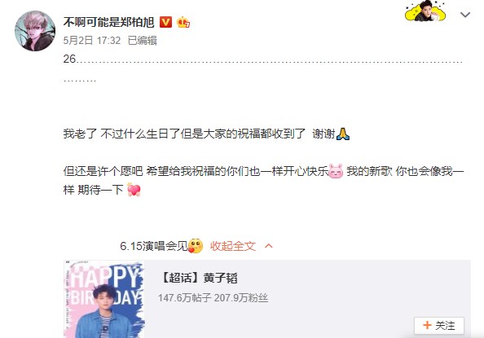Click the crown membership badge icon
This screenshot has height=338, width=484.
[183, 22]
